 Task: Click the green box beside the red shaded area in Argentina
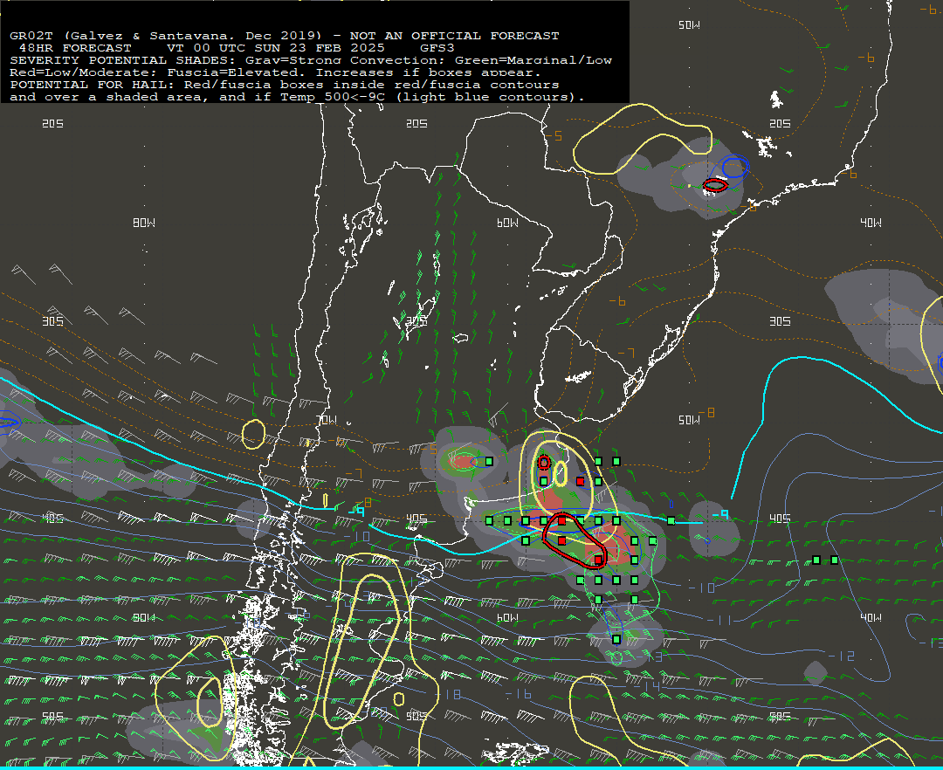pos(489,462)
